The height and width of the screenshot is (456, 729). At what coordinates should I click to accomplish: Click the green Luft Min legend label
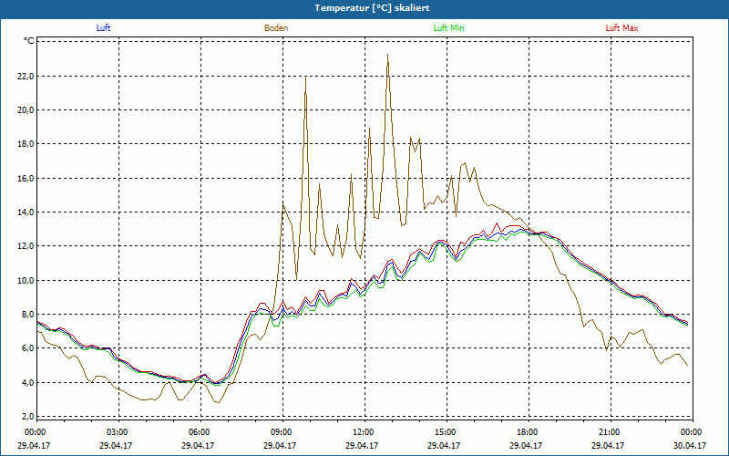coord(448,28)
